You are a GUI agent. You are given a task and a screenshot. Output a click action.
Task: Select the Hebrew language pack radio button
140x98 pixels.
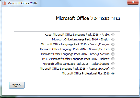pyautogui.click(x=113, y=59)
